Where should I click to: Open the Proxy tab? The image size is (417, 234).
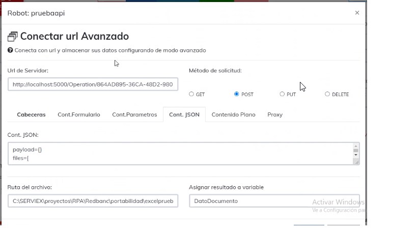[x=275, y=114]
